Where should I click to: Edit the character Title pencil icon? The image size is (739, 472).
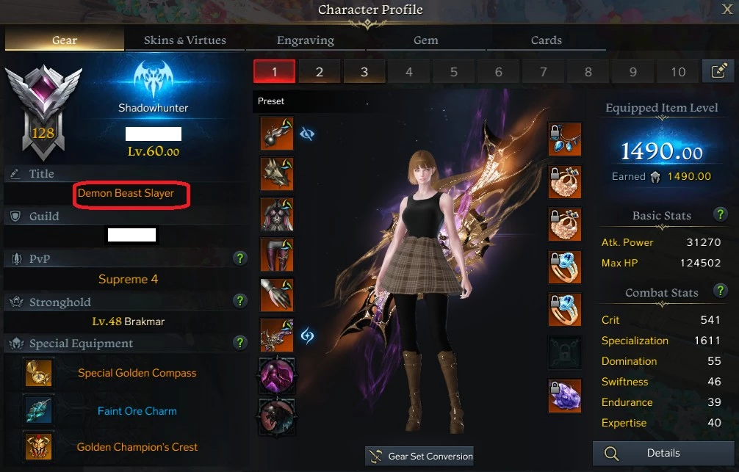(x=15, y=174)
